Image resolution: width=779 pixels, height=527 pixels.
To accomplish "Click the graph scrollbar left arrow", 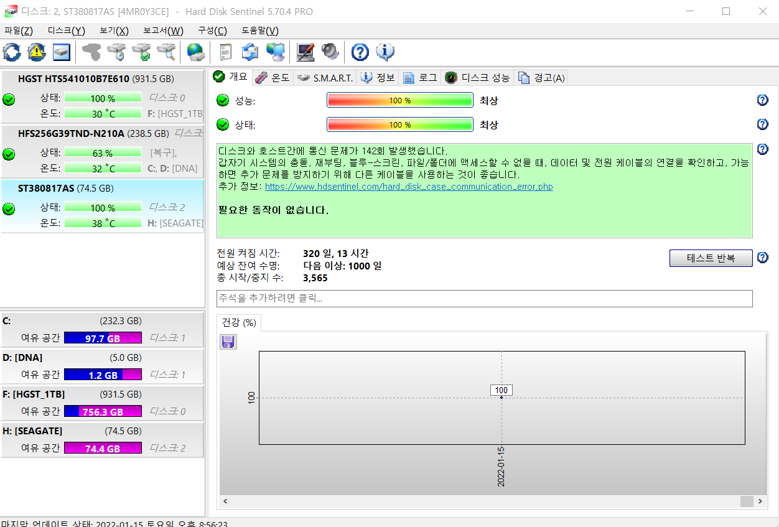I will coord(225,501).
